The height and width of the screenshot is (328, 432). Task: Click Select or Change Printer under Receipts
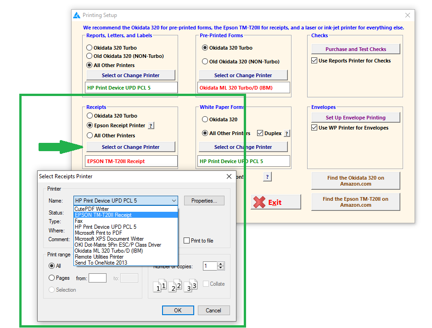pos(130,147)
